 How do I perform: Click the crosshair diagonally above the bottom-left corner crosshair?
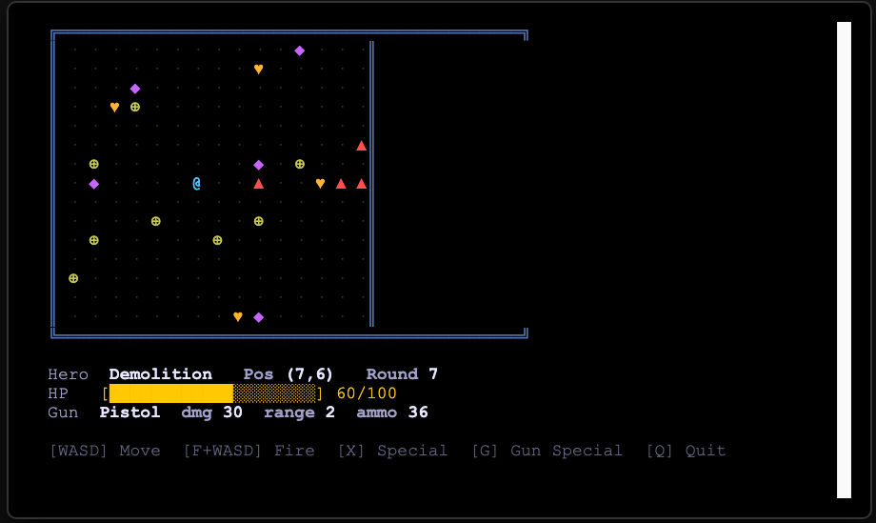(x=94, y=240)
